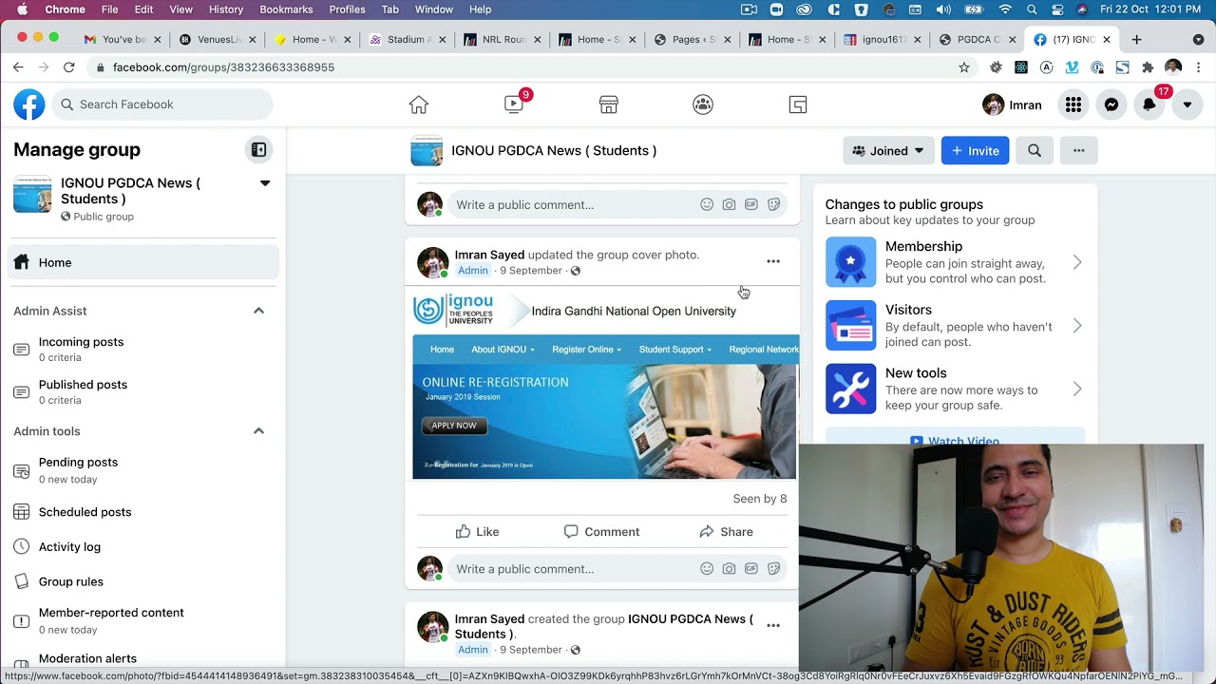
Task: Open new Chrome tab with plus
Action: [1136, 40]
